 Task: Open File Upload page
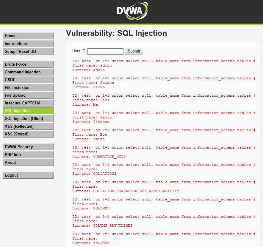(x=28, y=95)
